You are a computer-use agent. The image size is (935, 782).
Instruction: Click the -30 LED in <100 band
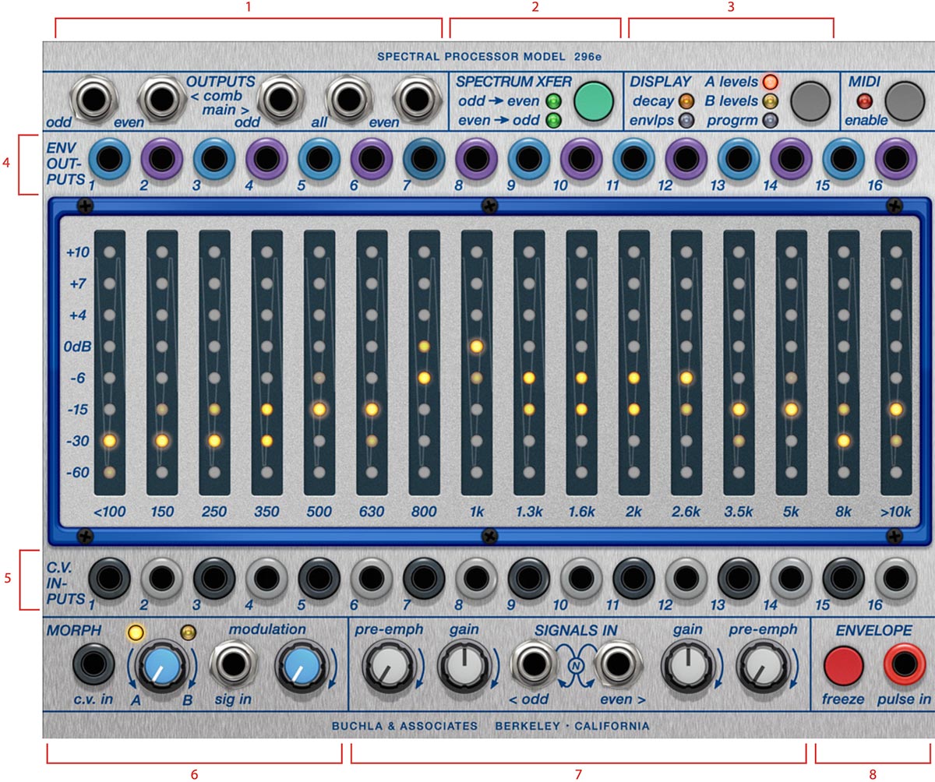pos(109,441)
